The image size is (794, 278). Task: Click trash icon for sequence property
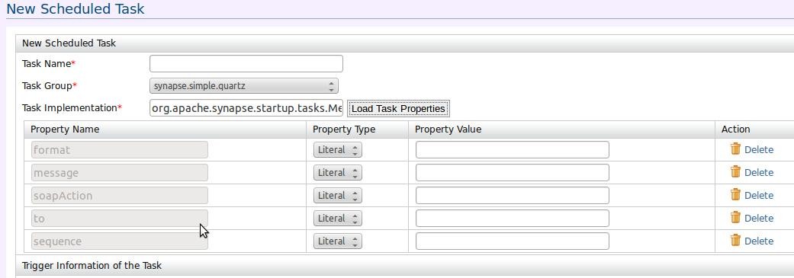coord(735,240)
